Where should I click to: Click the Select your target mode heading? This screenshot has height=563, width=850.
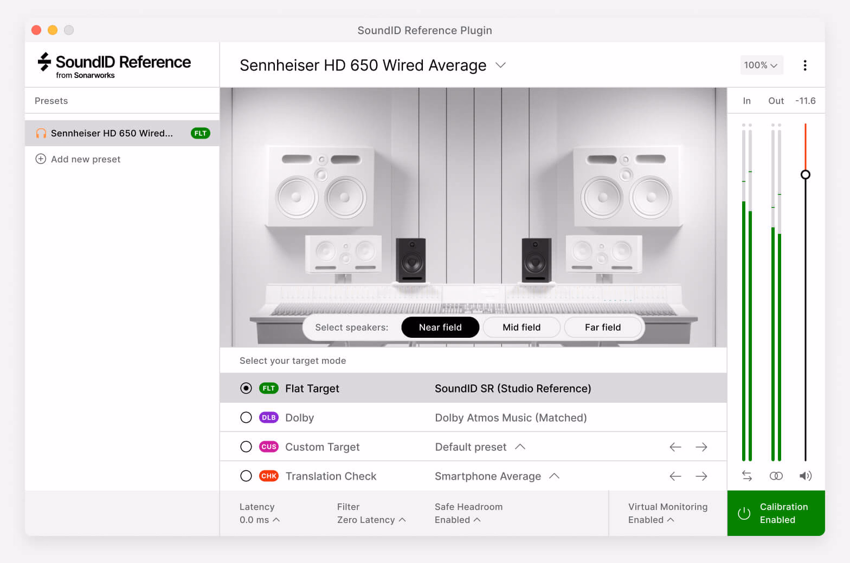pyautogui.click(x=293, y=361)
